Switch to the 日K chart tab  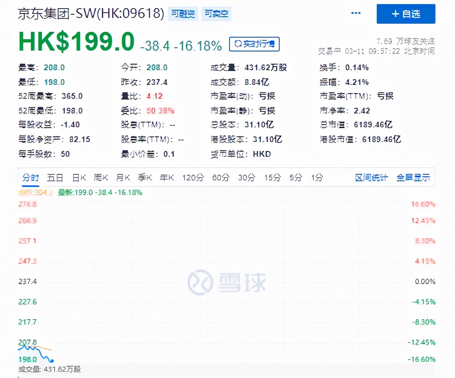point(79,178)
